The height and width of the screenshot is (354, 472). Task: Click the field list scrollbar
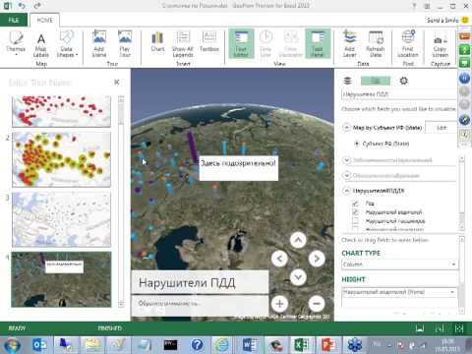click(462, 193)
